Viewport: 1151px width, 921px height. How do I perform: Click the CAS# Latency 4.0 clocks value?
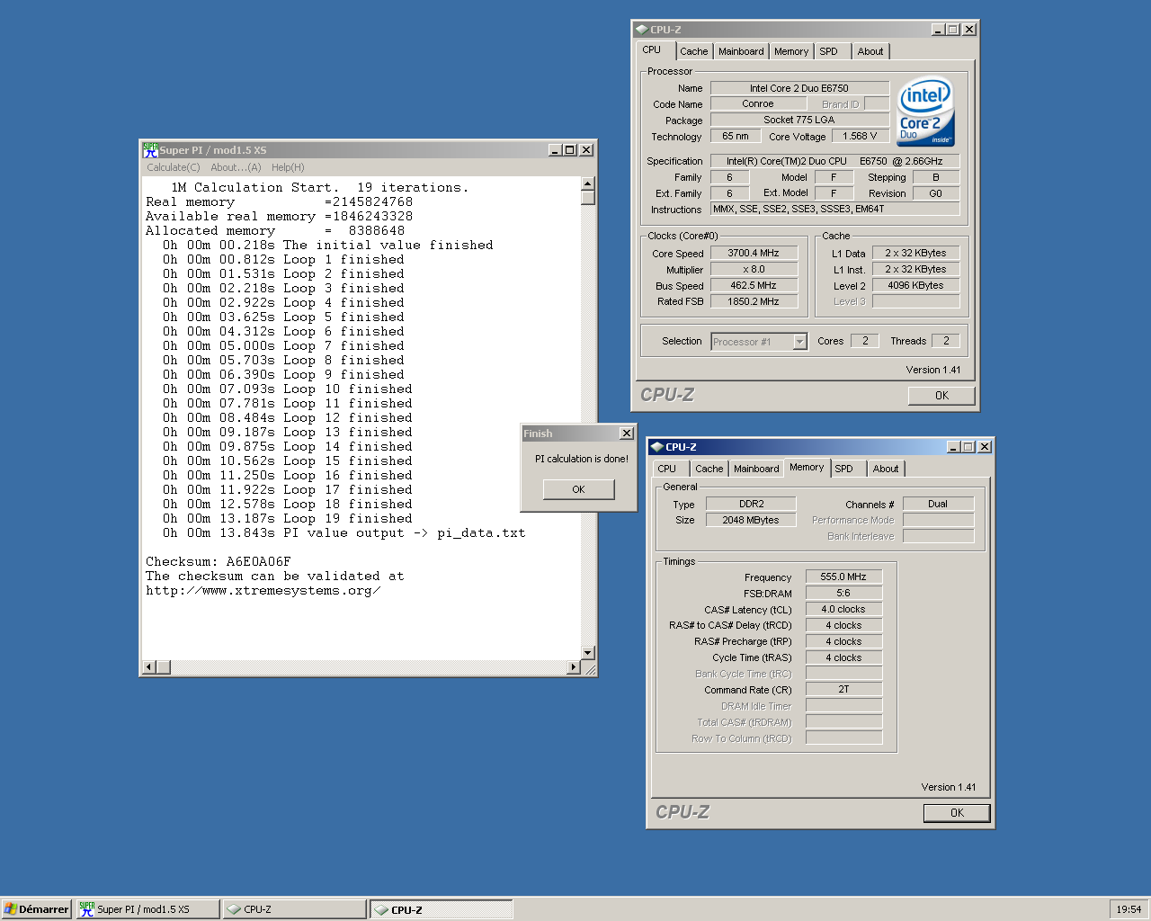843,610
